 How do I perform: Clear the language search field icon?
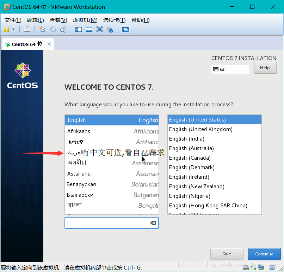pyautogui.click(x=153, y=223)
